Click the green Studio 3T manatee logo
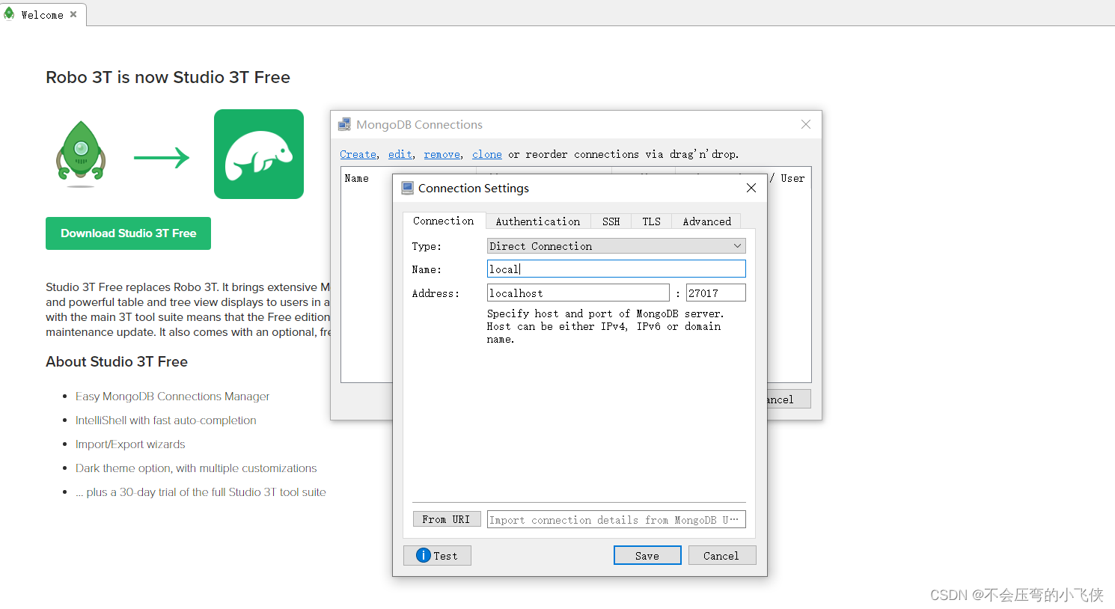The height and width of the screenshot is (609, 1115). 259,154
